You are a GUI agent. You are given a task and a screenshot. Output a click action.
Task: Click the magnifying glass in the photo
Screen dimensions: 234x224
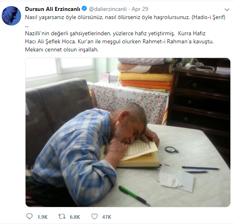(x=172, y=149)
